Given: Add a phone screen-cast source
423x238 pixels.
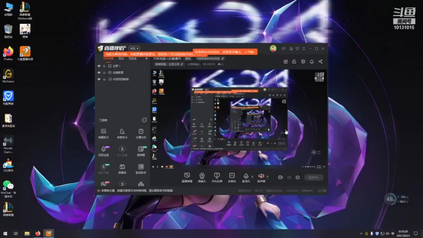Looking at the screenshot, I should (x=217, y=178).
